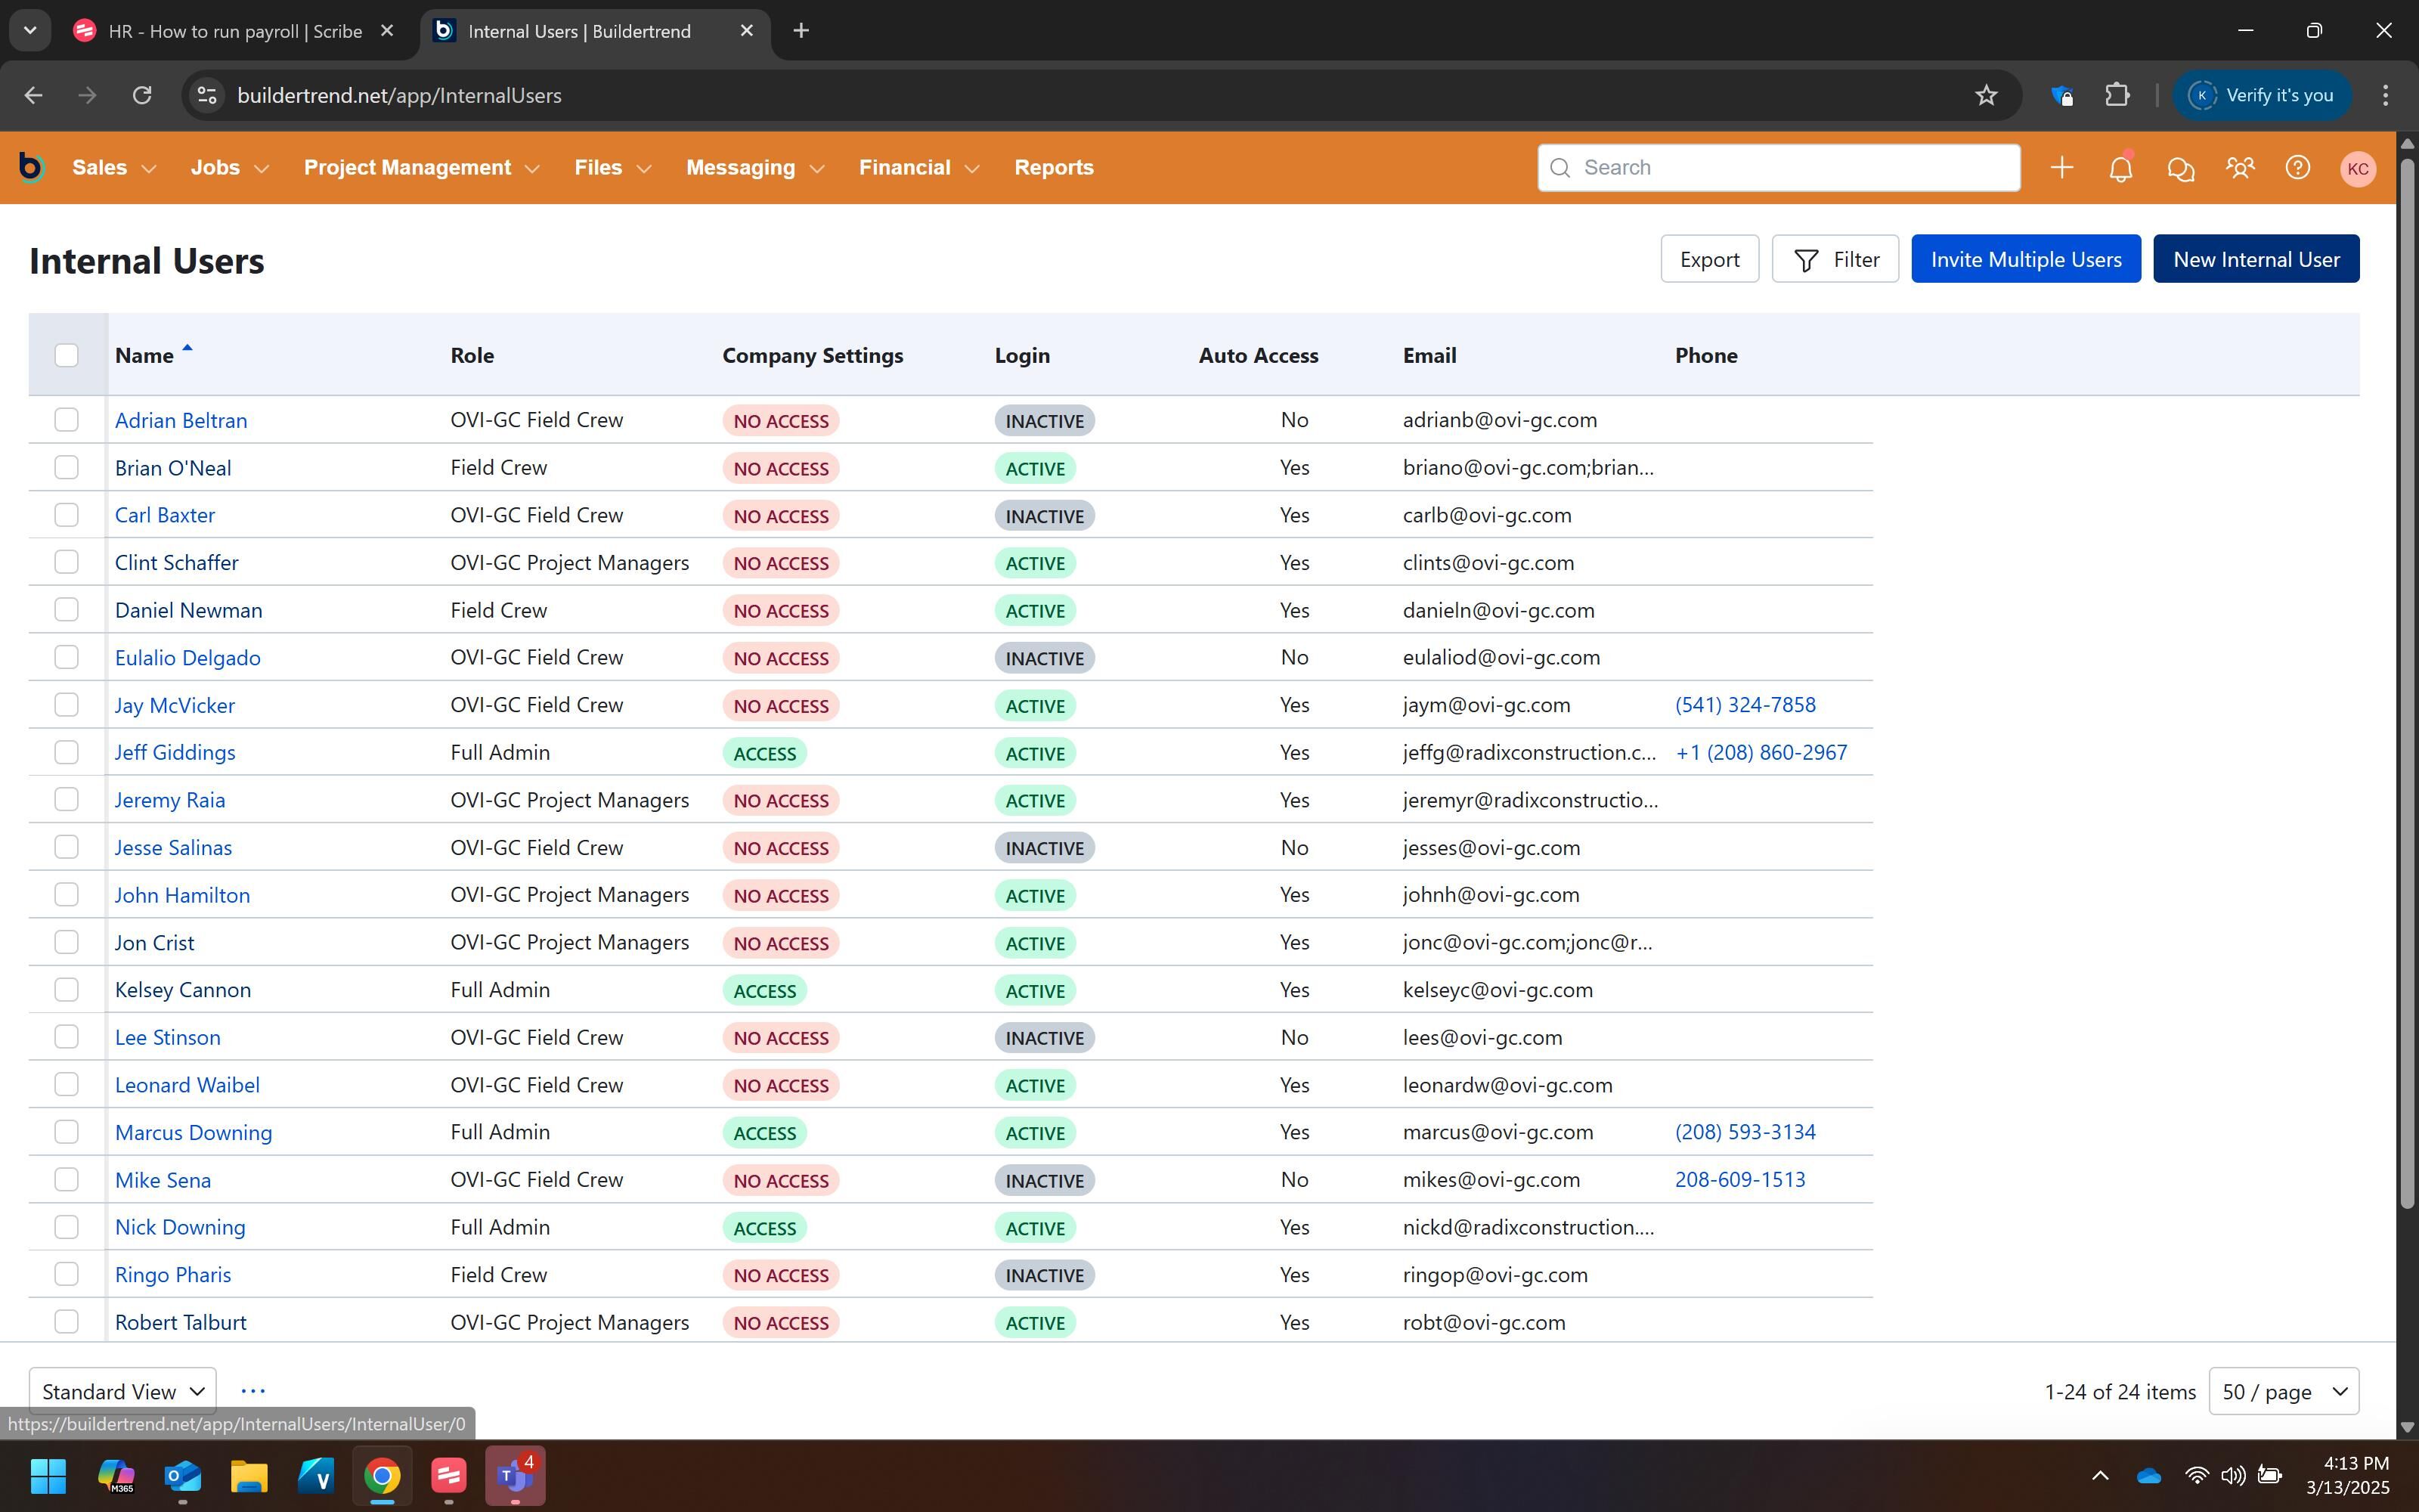The width and height of the screenshot is (2419, 1512).
Task: Change the 50 / page size dropdown
Action: (2283, 1391)
